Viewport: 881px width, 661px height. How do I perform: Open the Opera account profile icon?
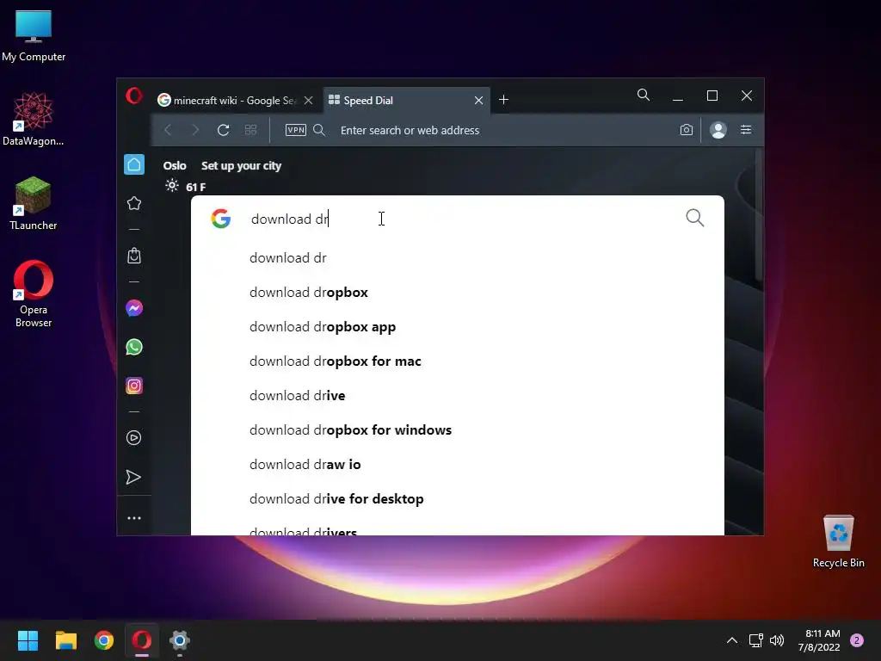coord(718,130)
